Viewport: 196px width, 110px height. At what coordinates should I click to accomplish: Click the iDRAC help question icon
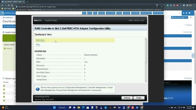point(190,13)
